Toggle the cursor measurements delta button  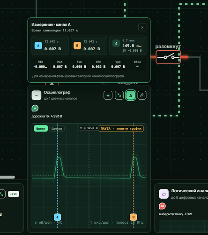(x=131, y=95)
